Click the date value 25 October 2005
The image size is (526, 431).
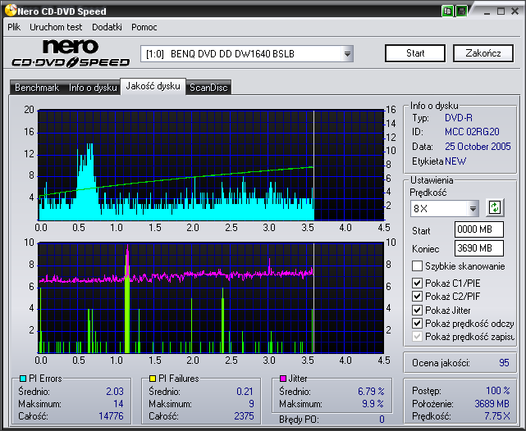[478, 147]
